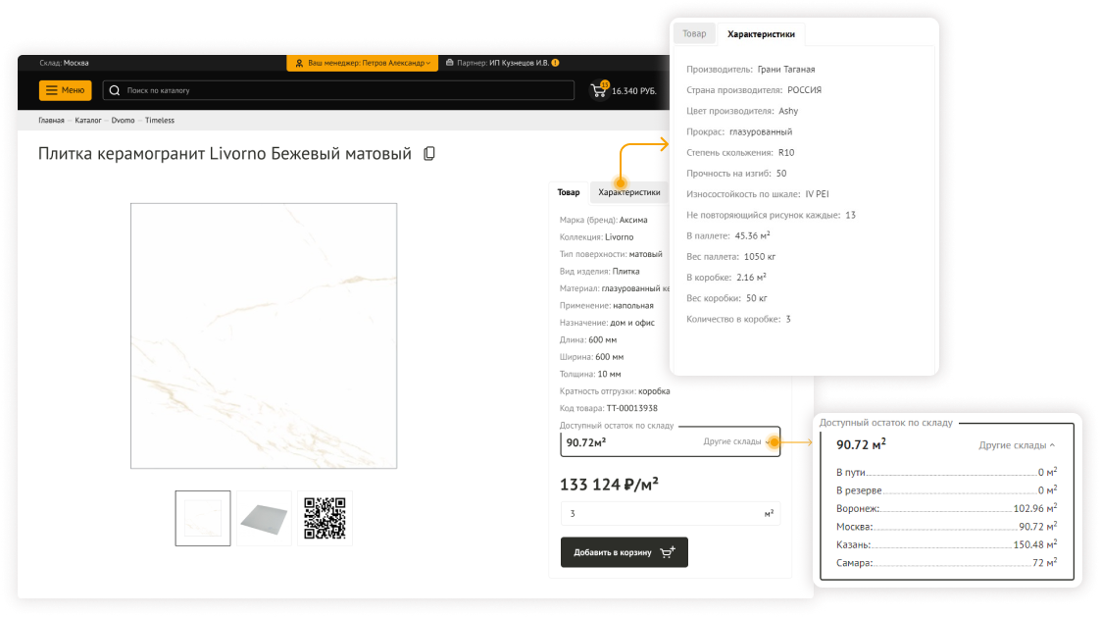Viewport: 1100px width, 617px height.
Task: Open Каталог breadcrumb link
Action: point(88,121)
